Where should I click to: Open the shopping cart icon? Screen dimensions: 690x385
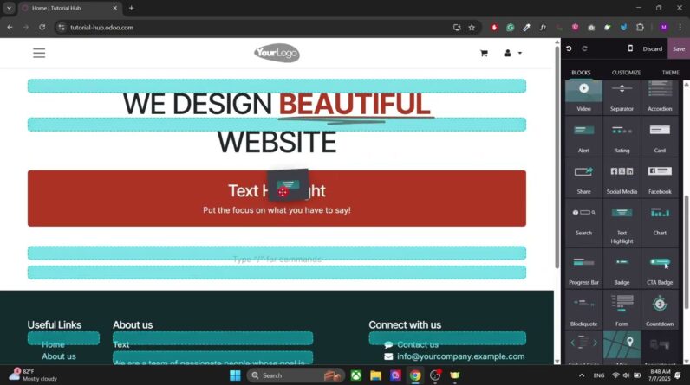484,53
